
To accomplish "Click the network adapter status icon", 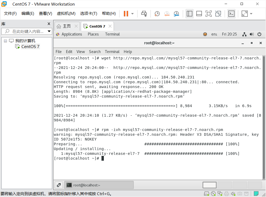I will pos(220,194).
